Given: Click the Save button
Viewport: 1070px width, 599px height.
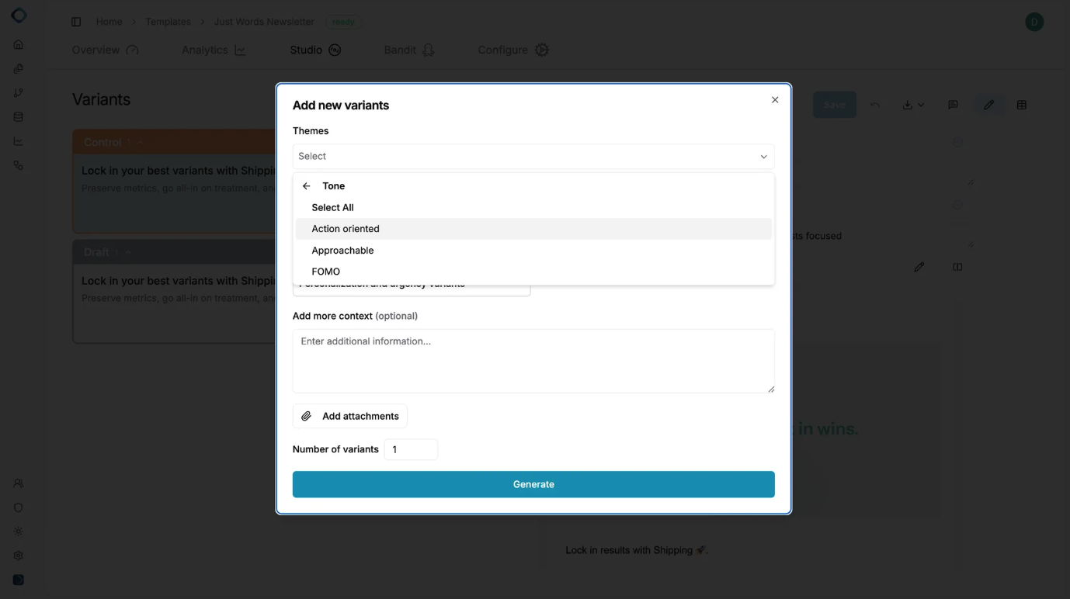Looking at the screenshot, I should pyautogui.click(x=834, y=104).
